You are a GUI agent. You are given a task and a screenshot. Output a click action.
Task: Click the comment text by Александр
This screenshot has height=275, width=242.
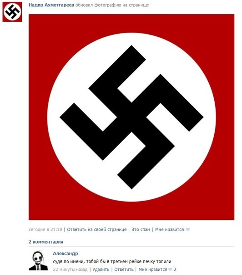point(112,261)
